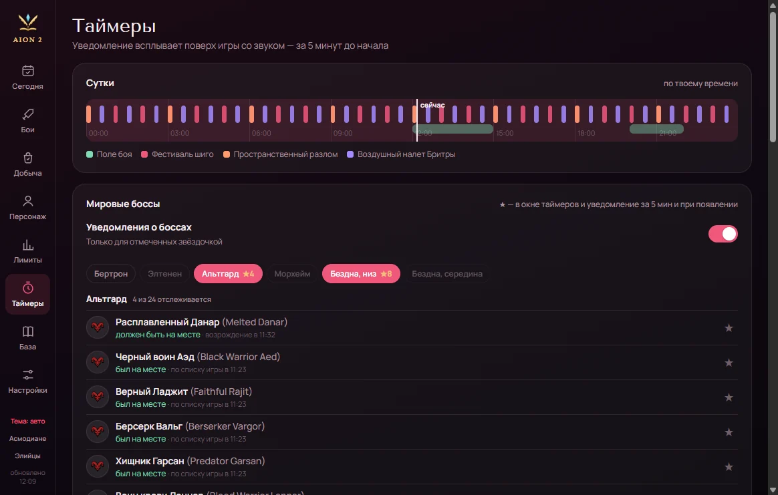Star the Берсерк Вальг boss
Image resolution: width=778 pixels, height=495 pixels.
pos(729,432)
